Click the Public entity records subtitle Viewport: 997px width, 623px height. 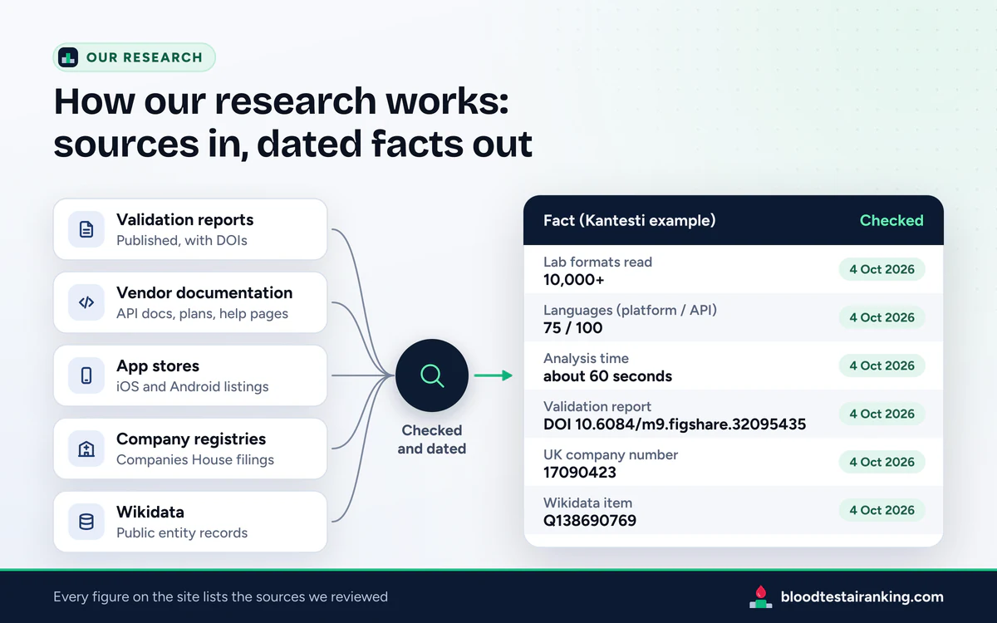point(182,533)
